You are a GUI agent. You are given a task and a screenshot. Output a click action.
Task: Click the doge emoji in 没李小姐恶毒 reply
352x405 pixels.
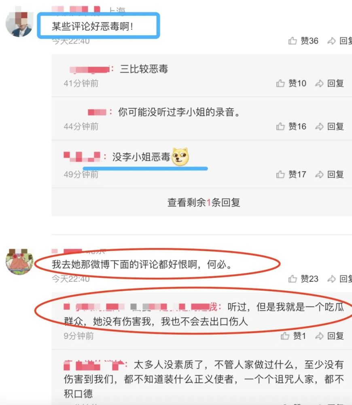tap(180, 156)
